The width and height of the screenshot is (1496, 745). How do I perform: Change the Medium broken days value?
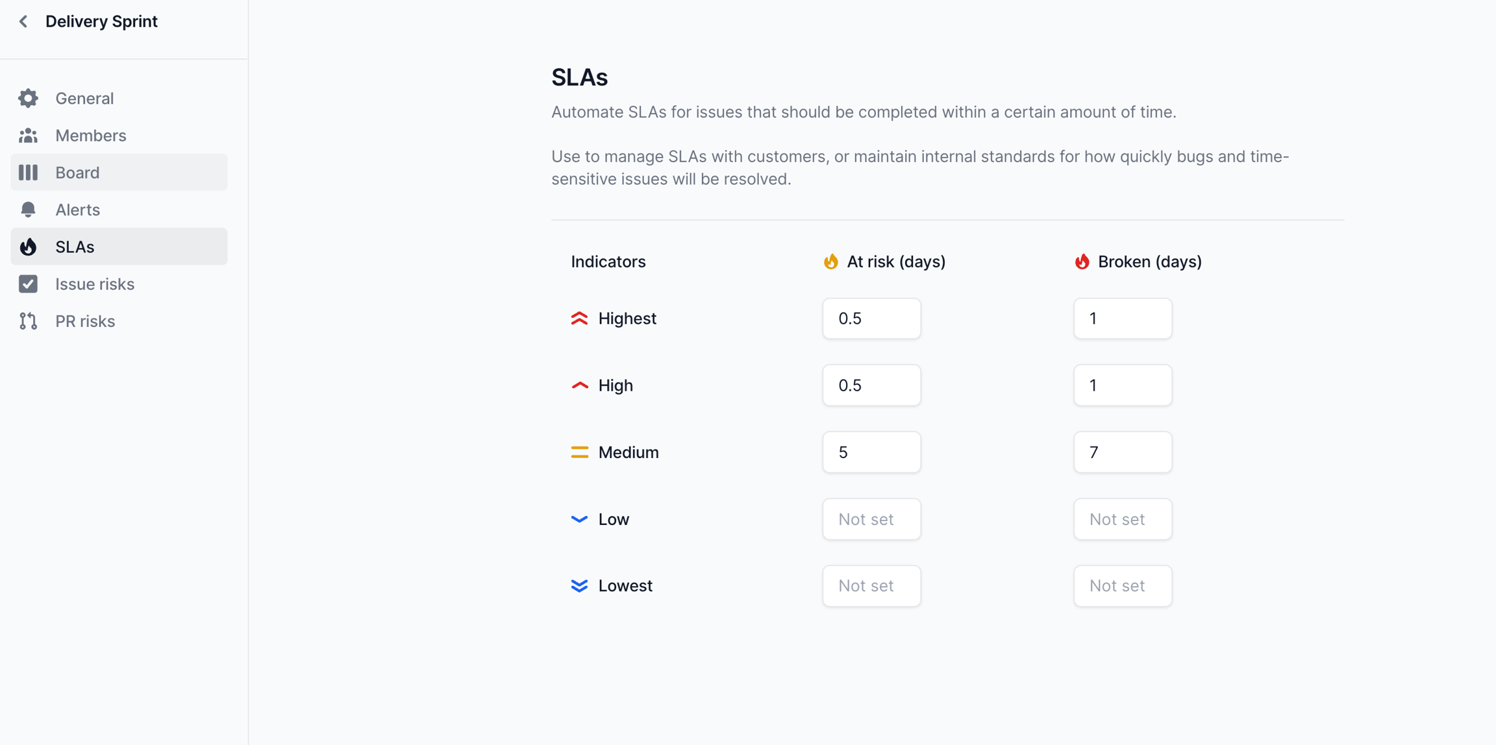pyautogui.click(x=1122, y=452)
